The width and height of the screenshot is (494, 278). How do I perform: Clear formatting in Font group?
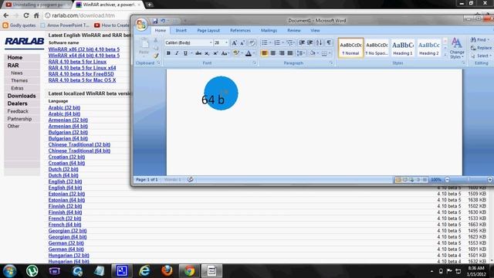point(252,43)
